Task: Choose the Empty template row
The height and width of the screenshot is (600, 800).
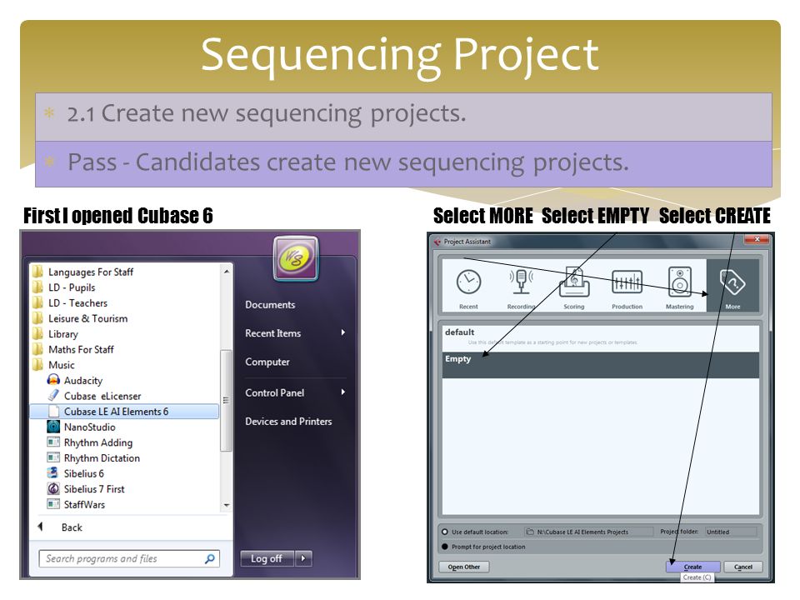Action: click(601, 365)
